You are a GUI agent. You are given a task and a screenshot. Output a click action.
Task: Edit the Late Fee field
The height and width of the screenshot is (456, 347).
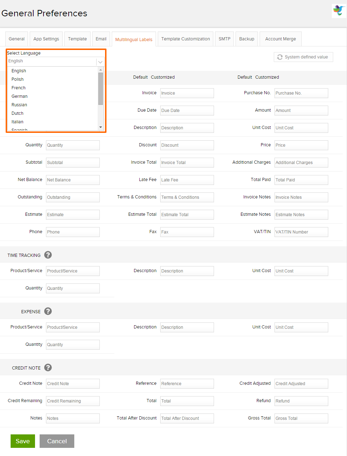click(187, 180)
